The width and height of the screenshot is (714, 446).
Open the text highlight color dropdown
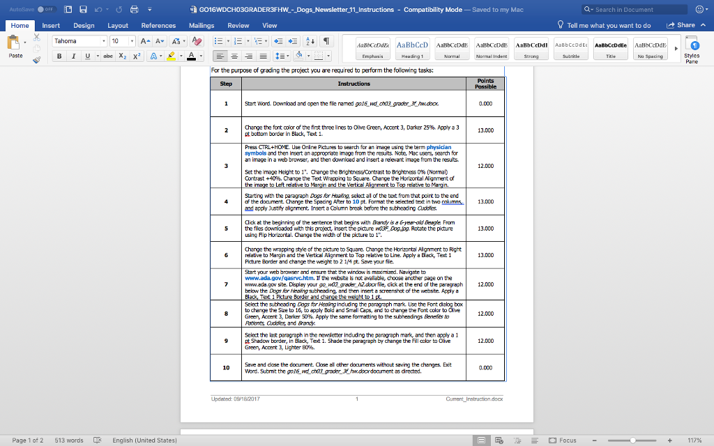click(x=180, y=55)
